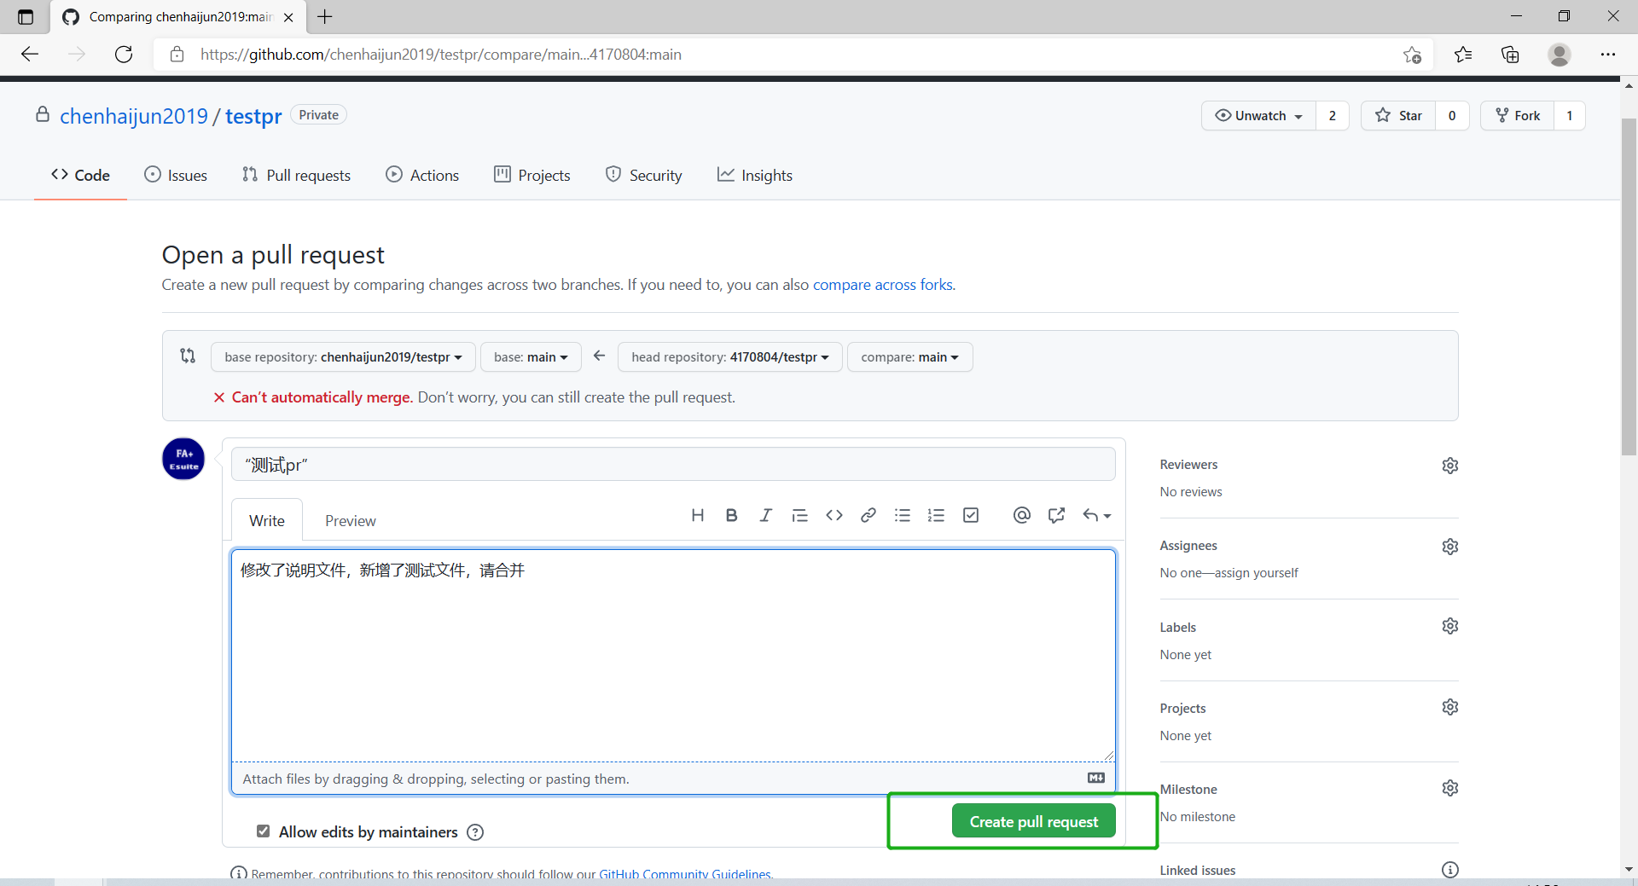Image resolution: width=1638 pixels, height=886 pixels.
Task: Switch to the Preview tab
Action: [350, 521]
